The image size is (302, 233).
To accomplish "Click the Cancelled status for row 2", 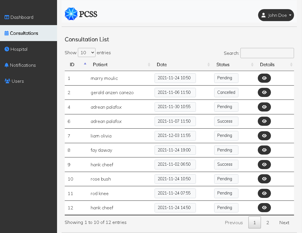I will 226,92.
